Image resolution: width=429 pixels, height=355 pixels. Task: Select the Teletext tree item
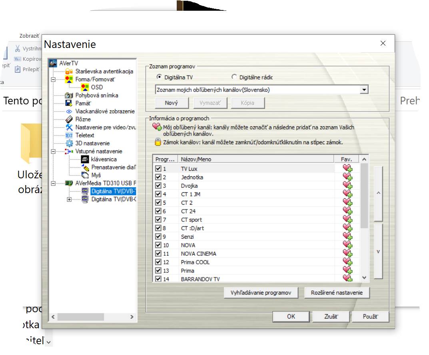click(x=84, y=136)
